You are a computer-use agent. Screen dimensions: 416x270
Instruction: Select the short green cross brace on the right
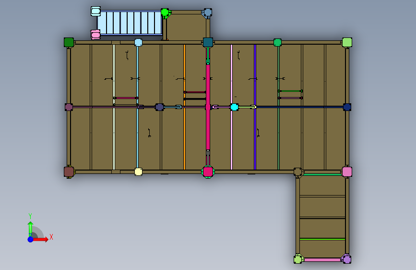[x=290, y=91]
